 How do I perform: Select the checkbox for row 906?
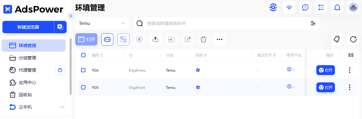click(83, 70)
